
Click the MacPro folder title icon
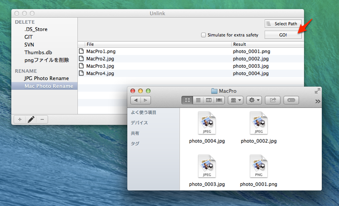click(x=214, y=91)
